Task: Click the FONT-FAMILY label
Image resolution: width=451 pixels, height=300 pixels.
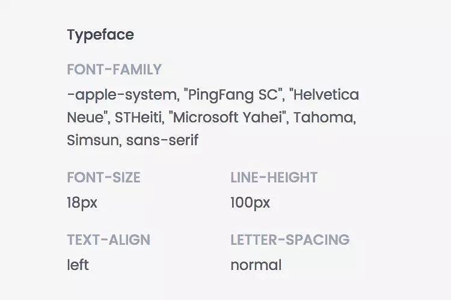Action: [x=114, y=70]
